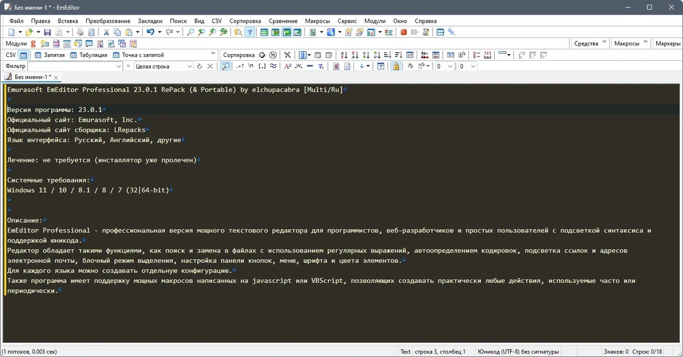The image size is (683, 357).
Task: Click the 'Версия программы: 23.0.1' line
Action: [x=54, y=109]
